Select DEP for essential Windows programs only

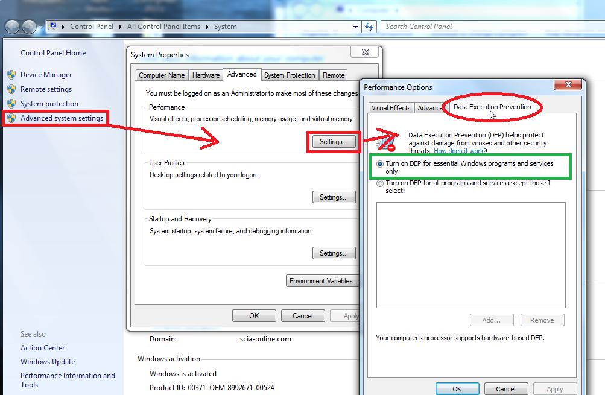tap(379, 164)
